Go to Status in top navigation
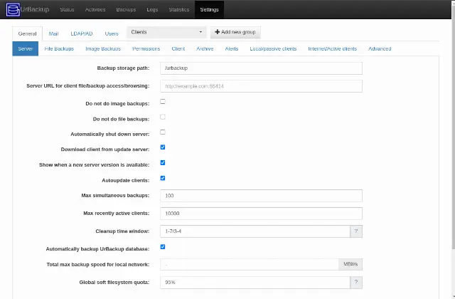The image size is (455, 299). pos(67,9)
